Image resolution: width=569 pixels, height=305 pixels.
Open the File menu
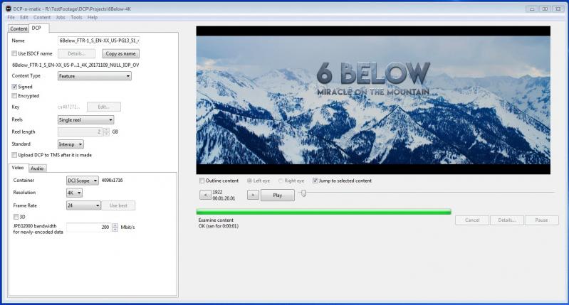click(11, 17)
